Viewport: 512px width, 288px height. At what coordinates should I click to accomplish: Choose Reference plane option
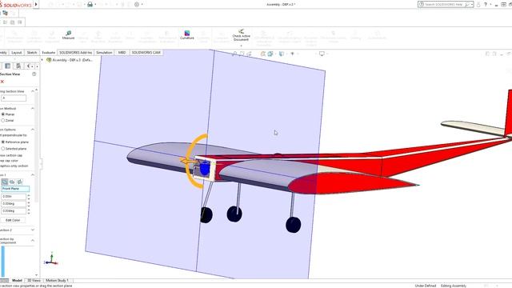pyautogui.click(x=3, y=142)
